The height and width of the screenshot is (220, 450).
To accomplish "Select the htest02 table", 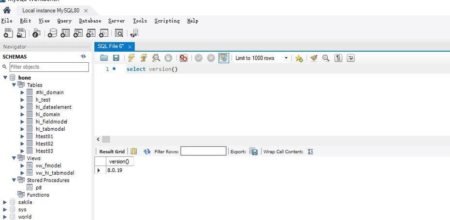I will coord(44,143).
